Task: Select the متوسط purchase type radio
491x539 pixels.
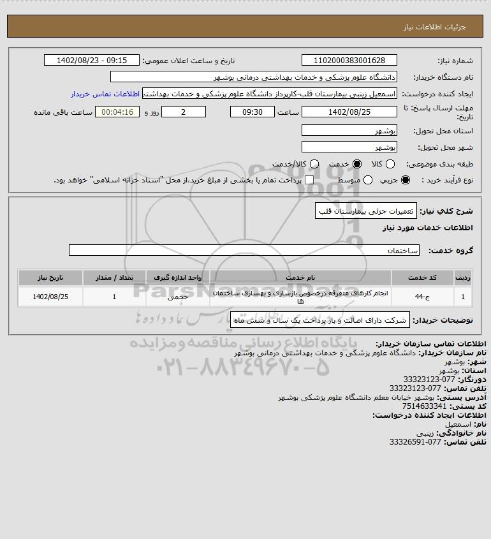Action: point(368,180)
